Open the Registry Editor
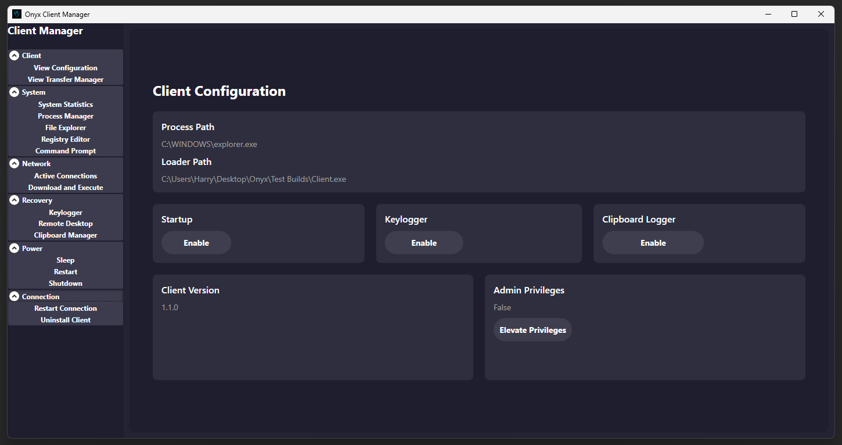Viewport: 842px width, 445px height. (x=65, y=139)
